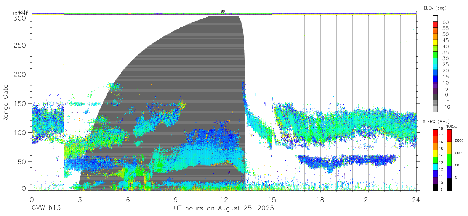Click the "25" label on ELEV colorbar
Image resolution: width=468 pixels, height=216 pixels.
(446, 65)
